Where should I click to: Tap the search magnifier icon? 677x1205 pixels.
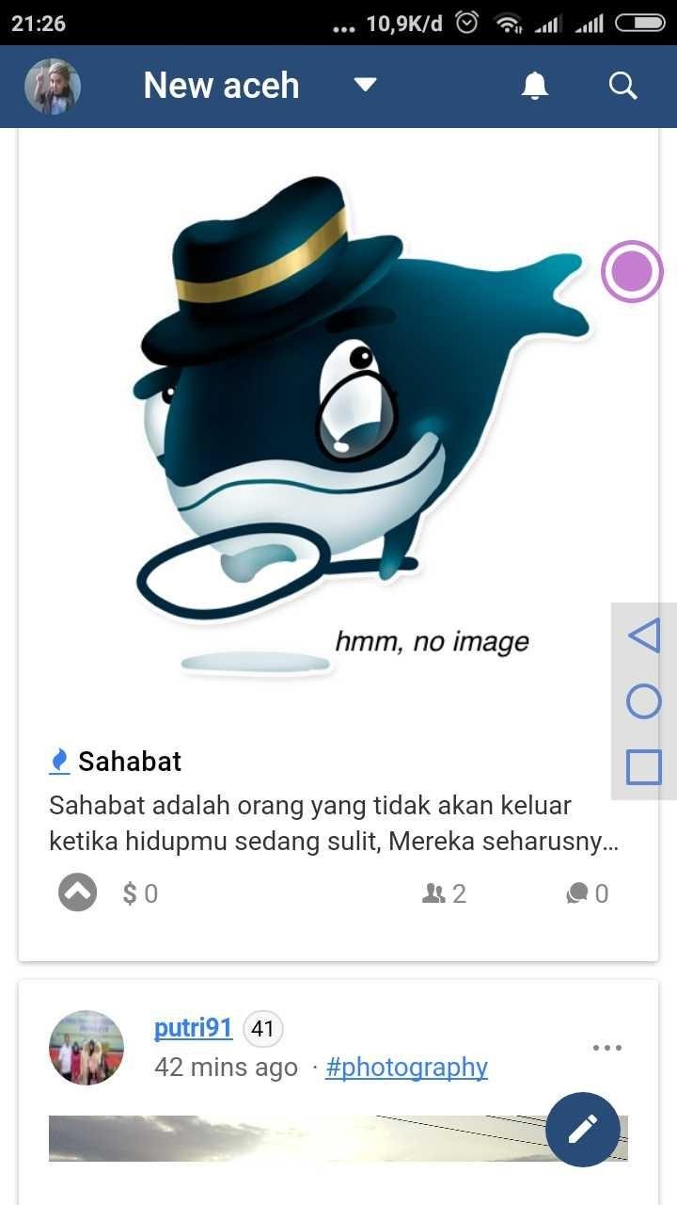coord(623,86)
